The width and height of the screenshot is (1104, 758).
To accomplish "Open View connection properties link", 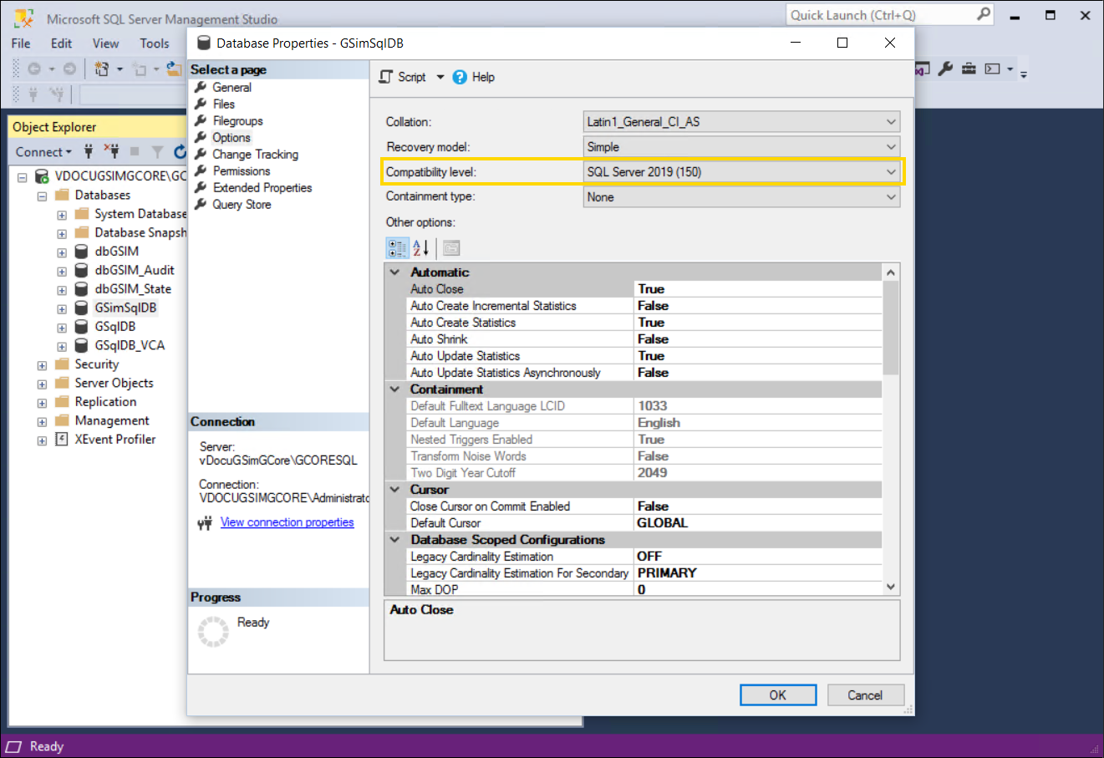I will [287, 522].
